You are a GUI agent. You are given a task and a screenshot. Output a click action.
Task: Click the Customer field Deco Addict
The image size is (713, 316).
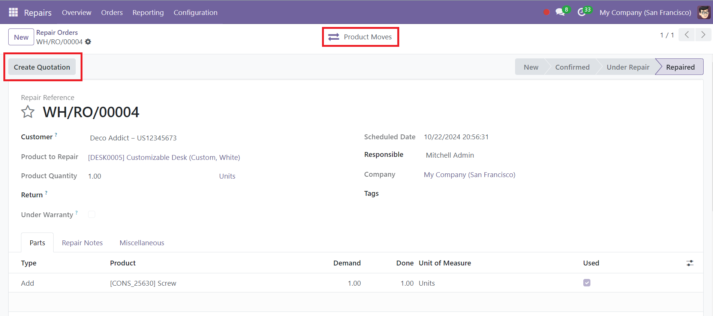[x=133, y=138]
